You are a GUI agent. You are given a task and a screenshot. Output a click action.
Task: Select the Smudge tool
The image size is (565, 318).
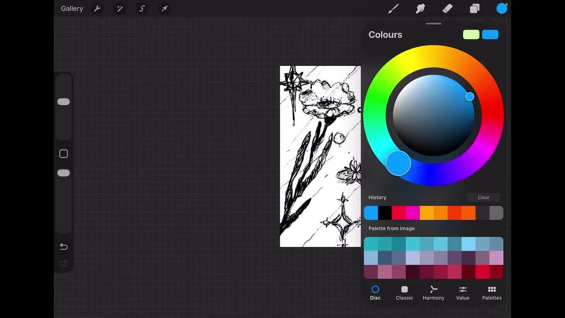[x=420, y=9]
